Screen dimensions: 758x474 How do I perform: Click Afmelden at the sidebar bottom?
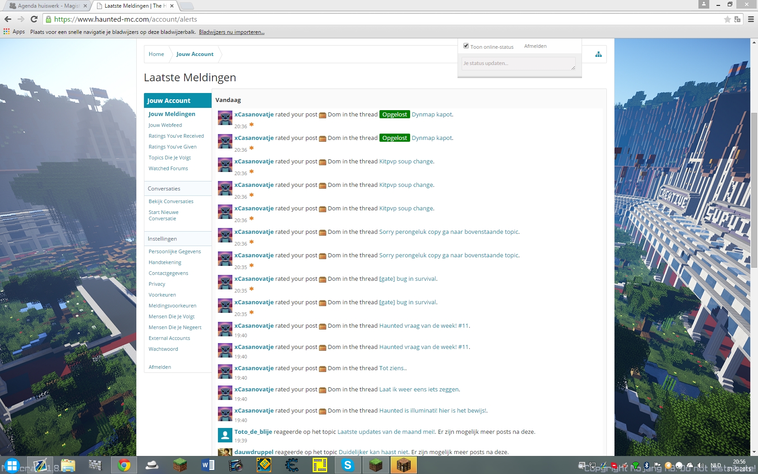coord(160,367)
